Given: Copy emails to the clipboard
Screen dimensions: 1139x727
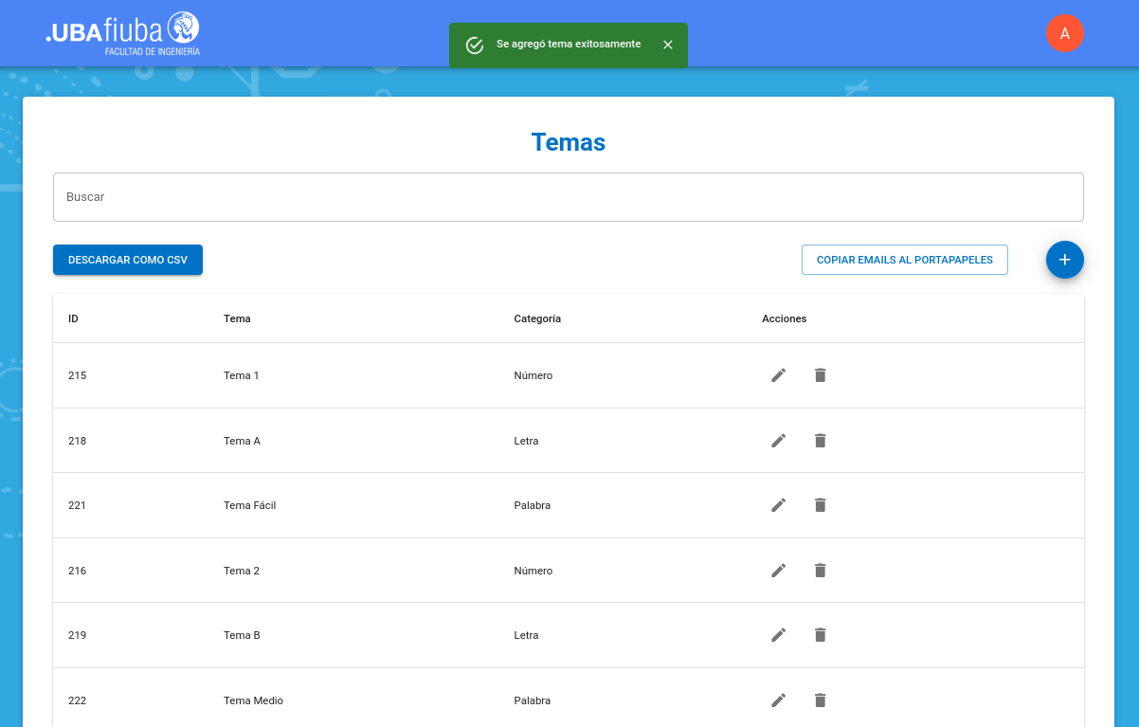Looking at the screenshot, I should click(904, 260).
